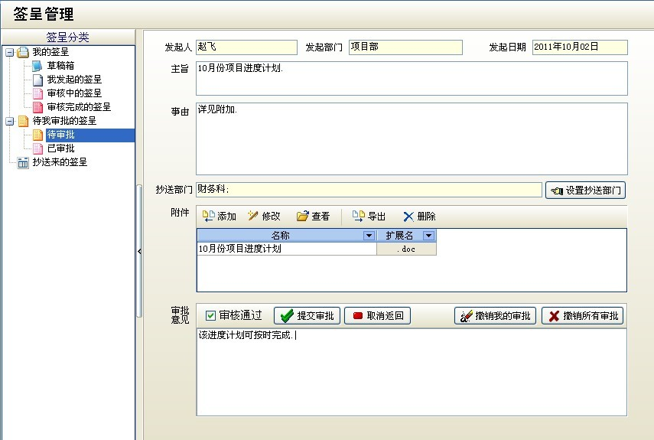
Task: Select 已审批 in the tree
Action: [x=60, y=148]
